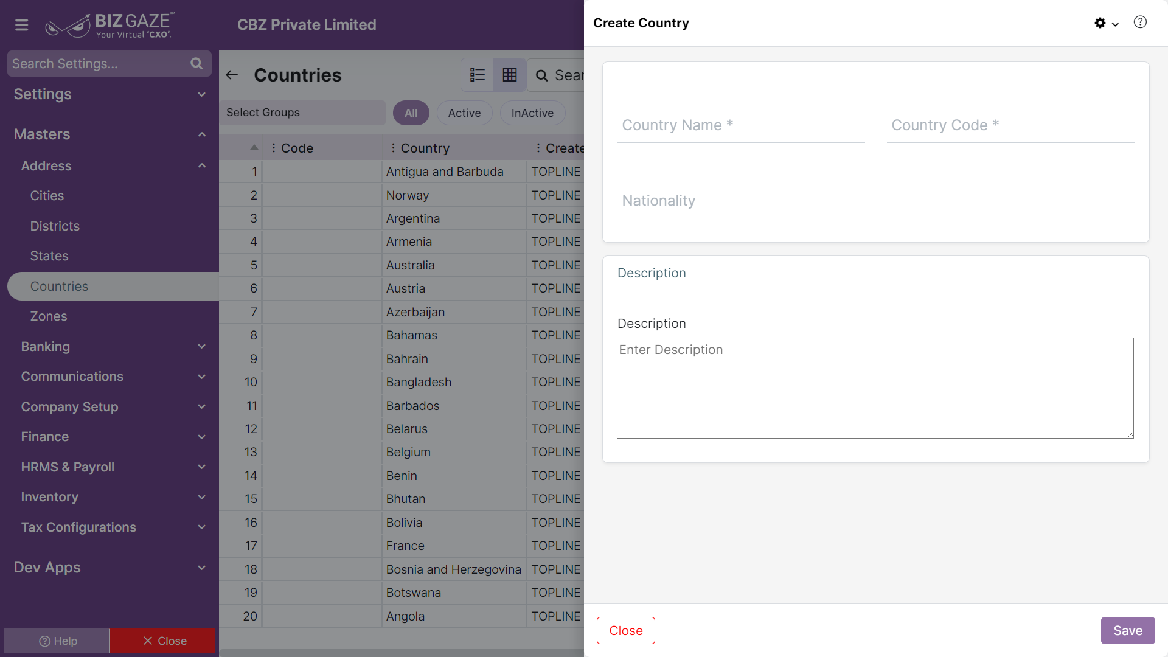Open the hamburger menu icon
The image size is (1168, 657).
coord(22,25)
